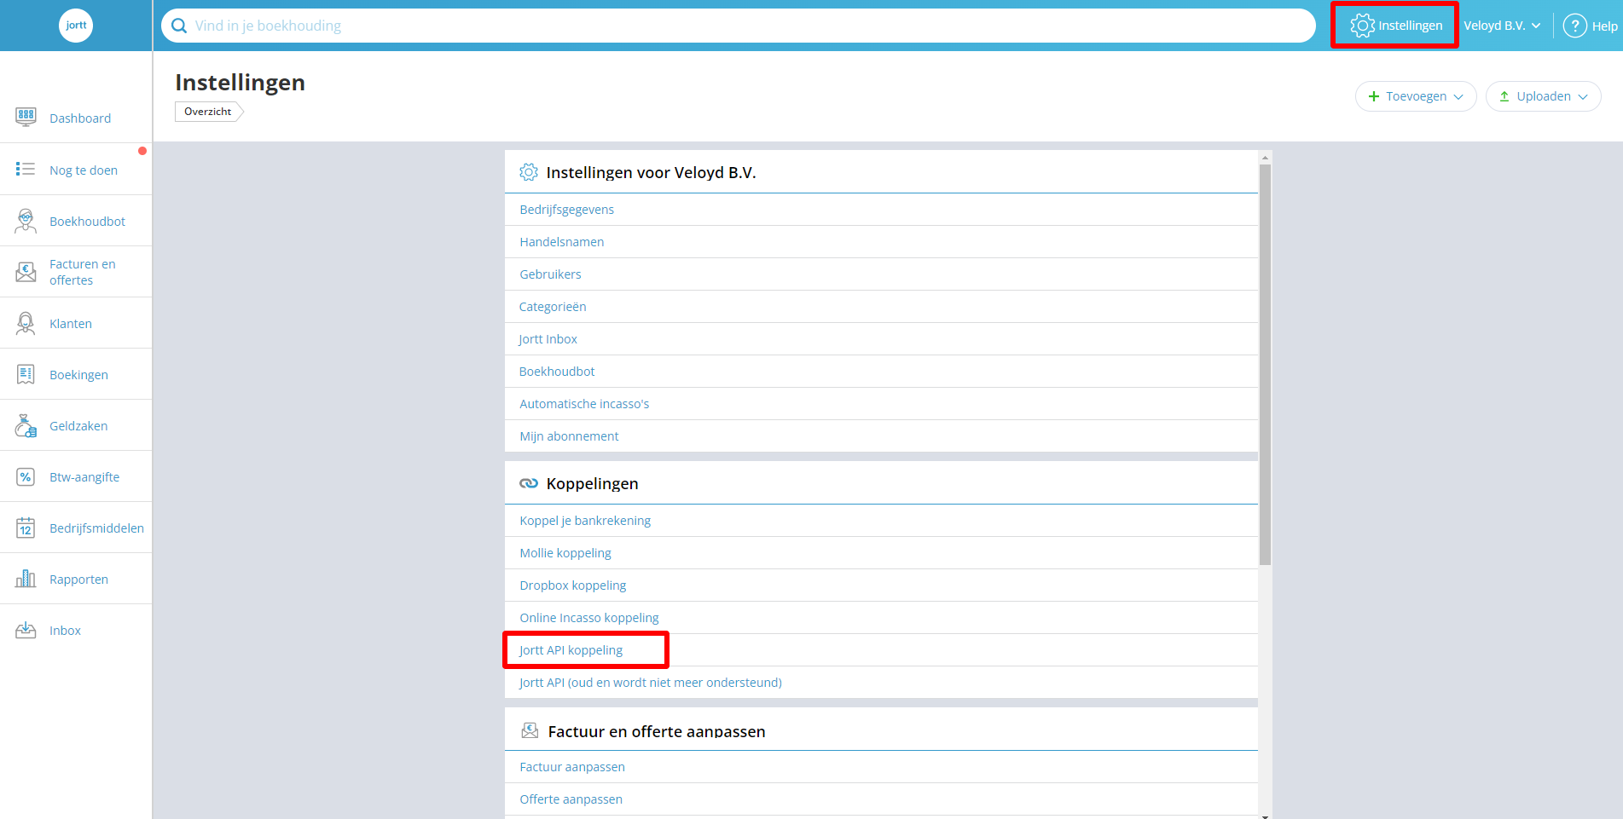1623x819 pixels.
Task: Click the Overzicht breadcrumb
Action: pyautogui.click(x=208, y=112)
